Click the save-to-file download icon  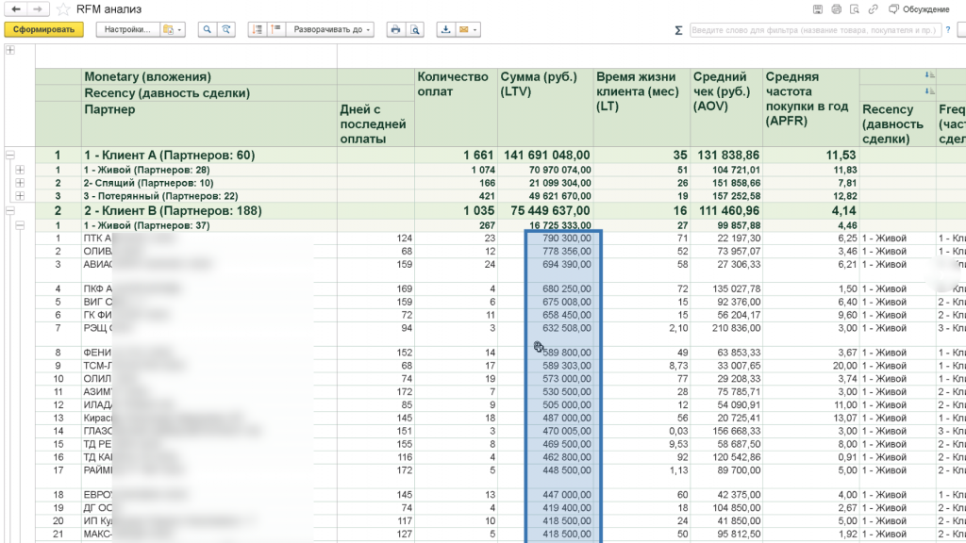point(445,29)
